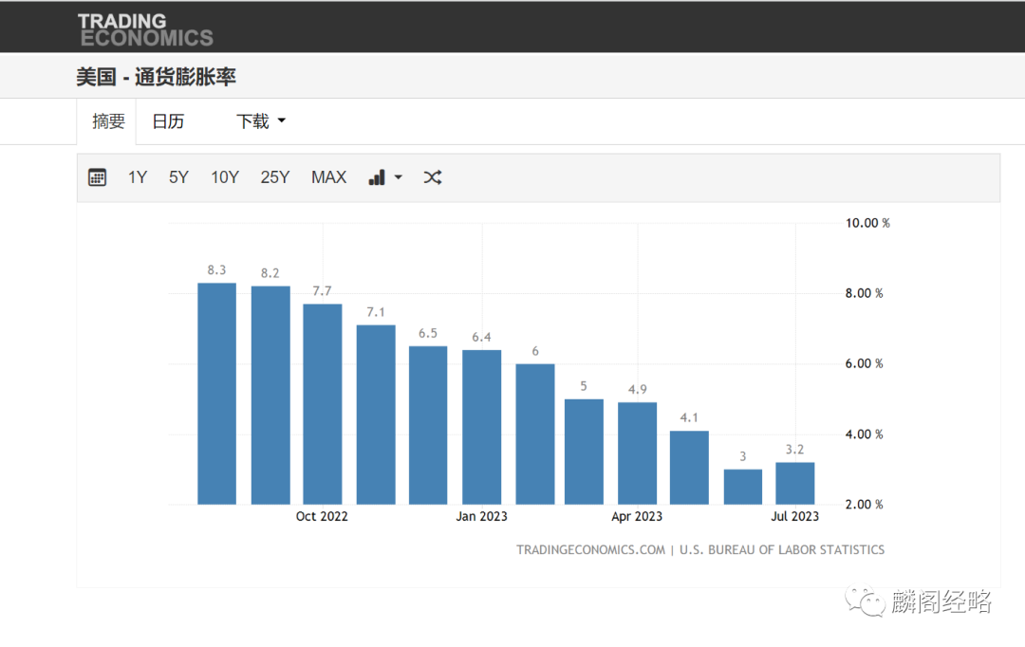
Task: Click the 2.00 % axis value
Action: pyautogui.click(x=865, y=505)
